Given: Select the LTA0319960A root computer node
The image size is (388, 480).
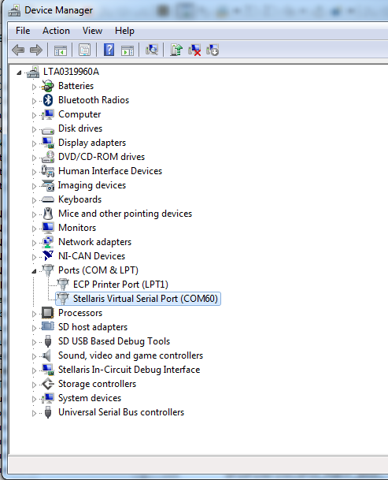Looking at the screenshot, I should [71, 72].
